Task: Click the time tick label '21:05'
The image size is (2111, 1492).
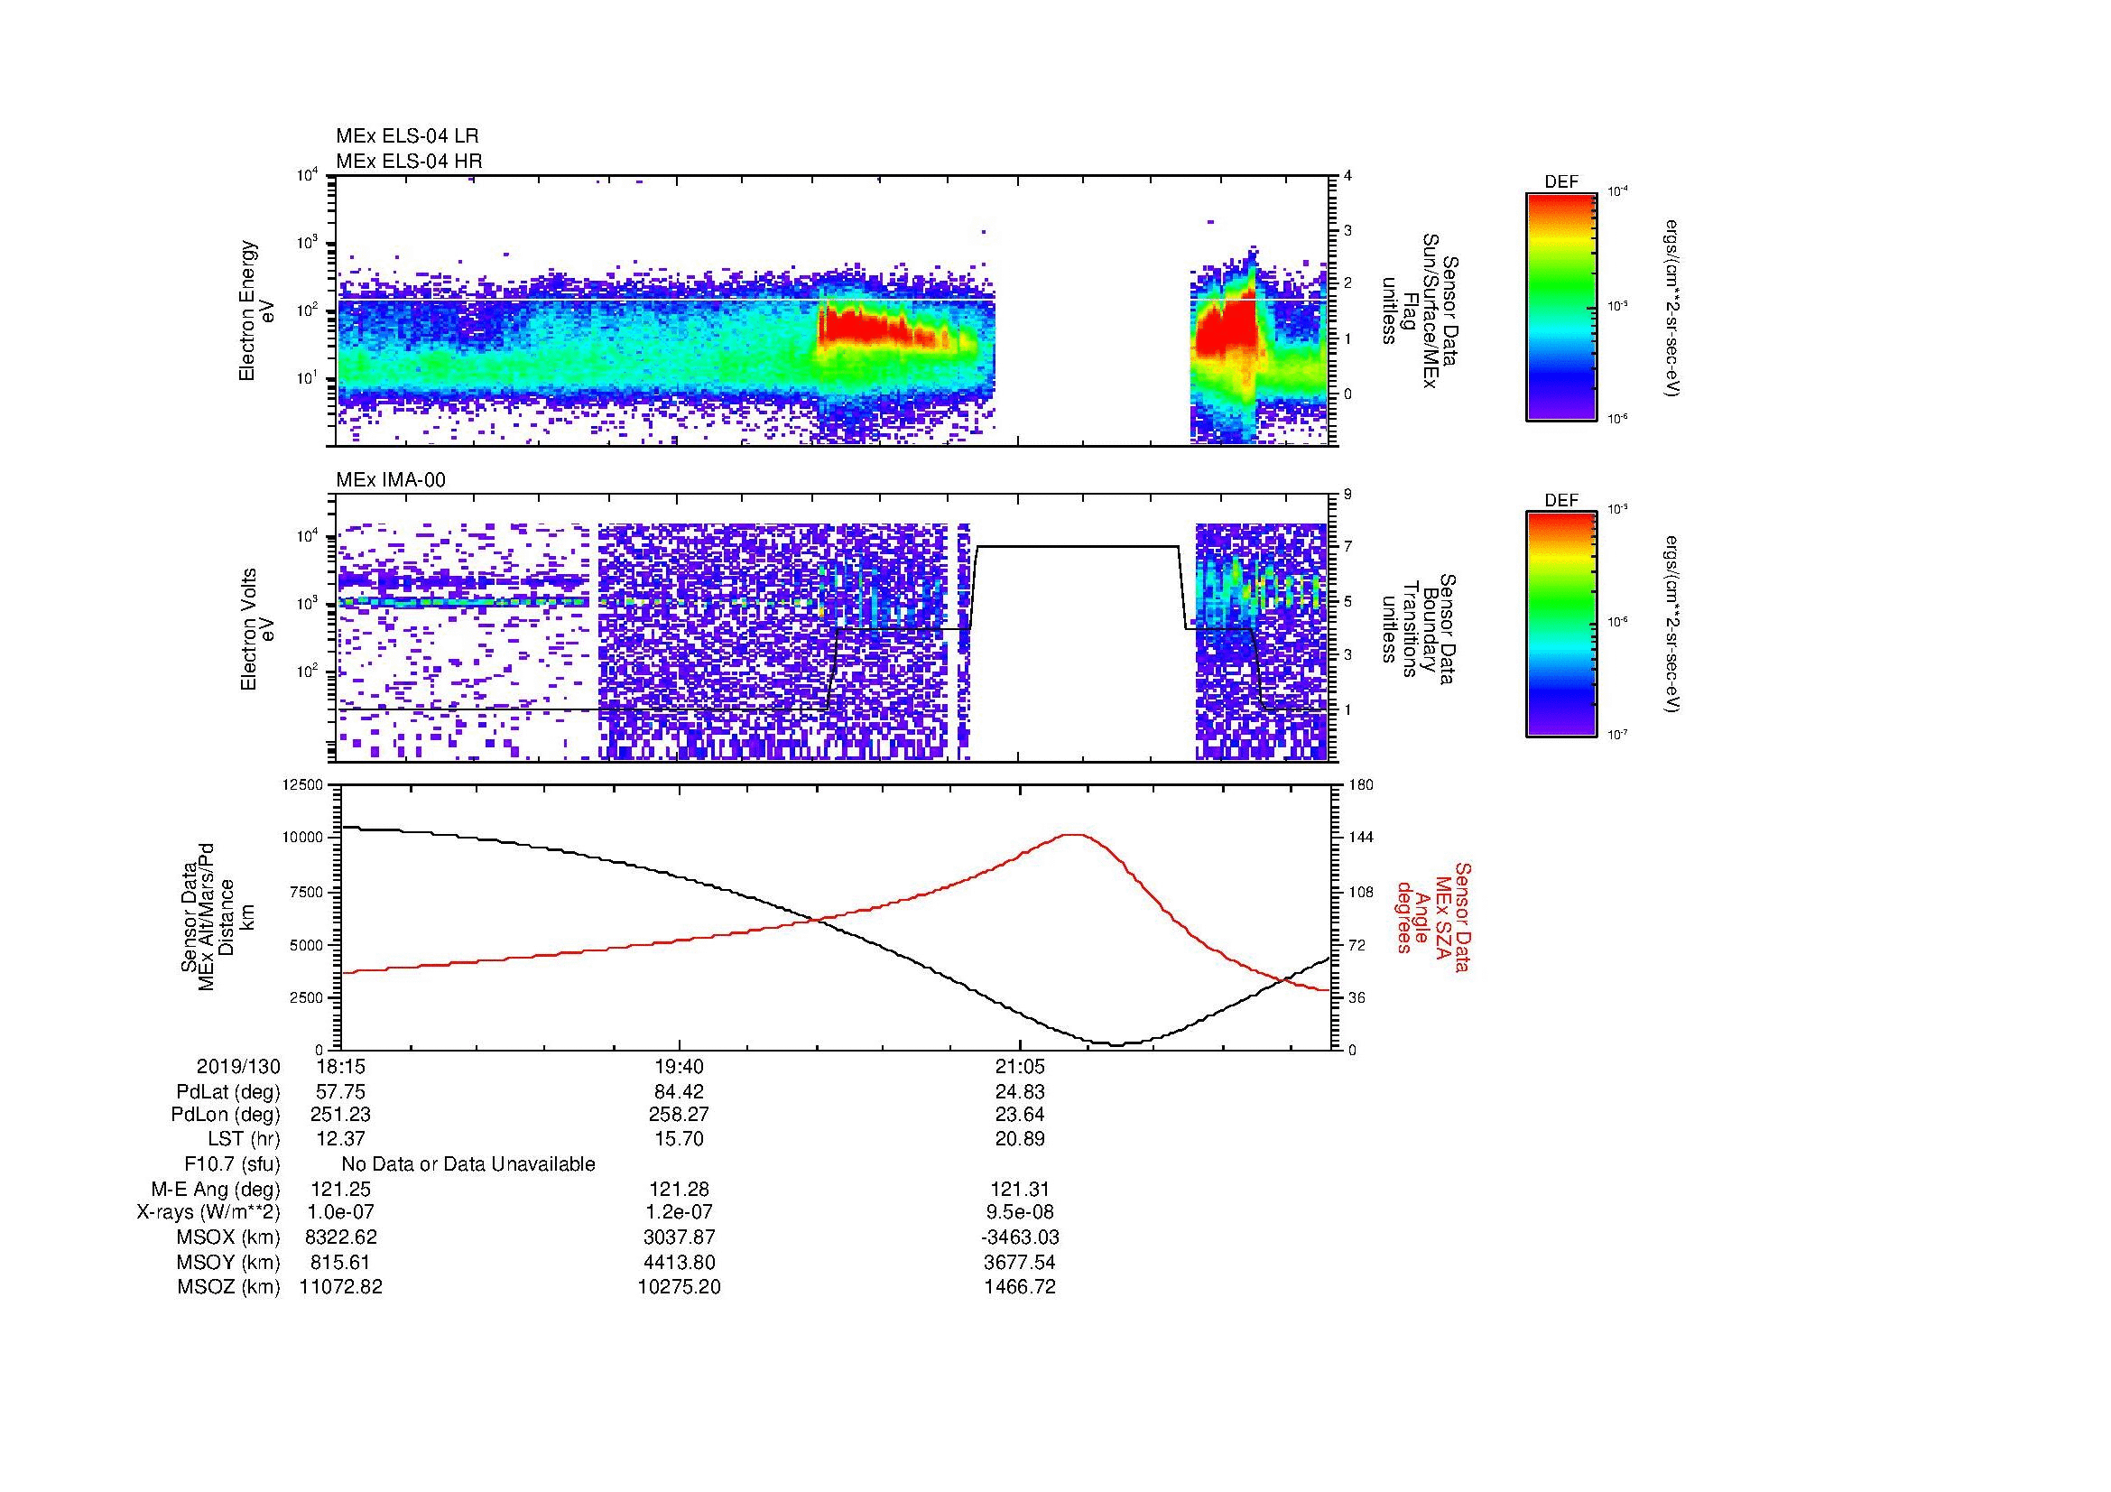Action: coord(1020,1066)
